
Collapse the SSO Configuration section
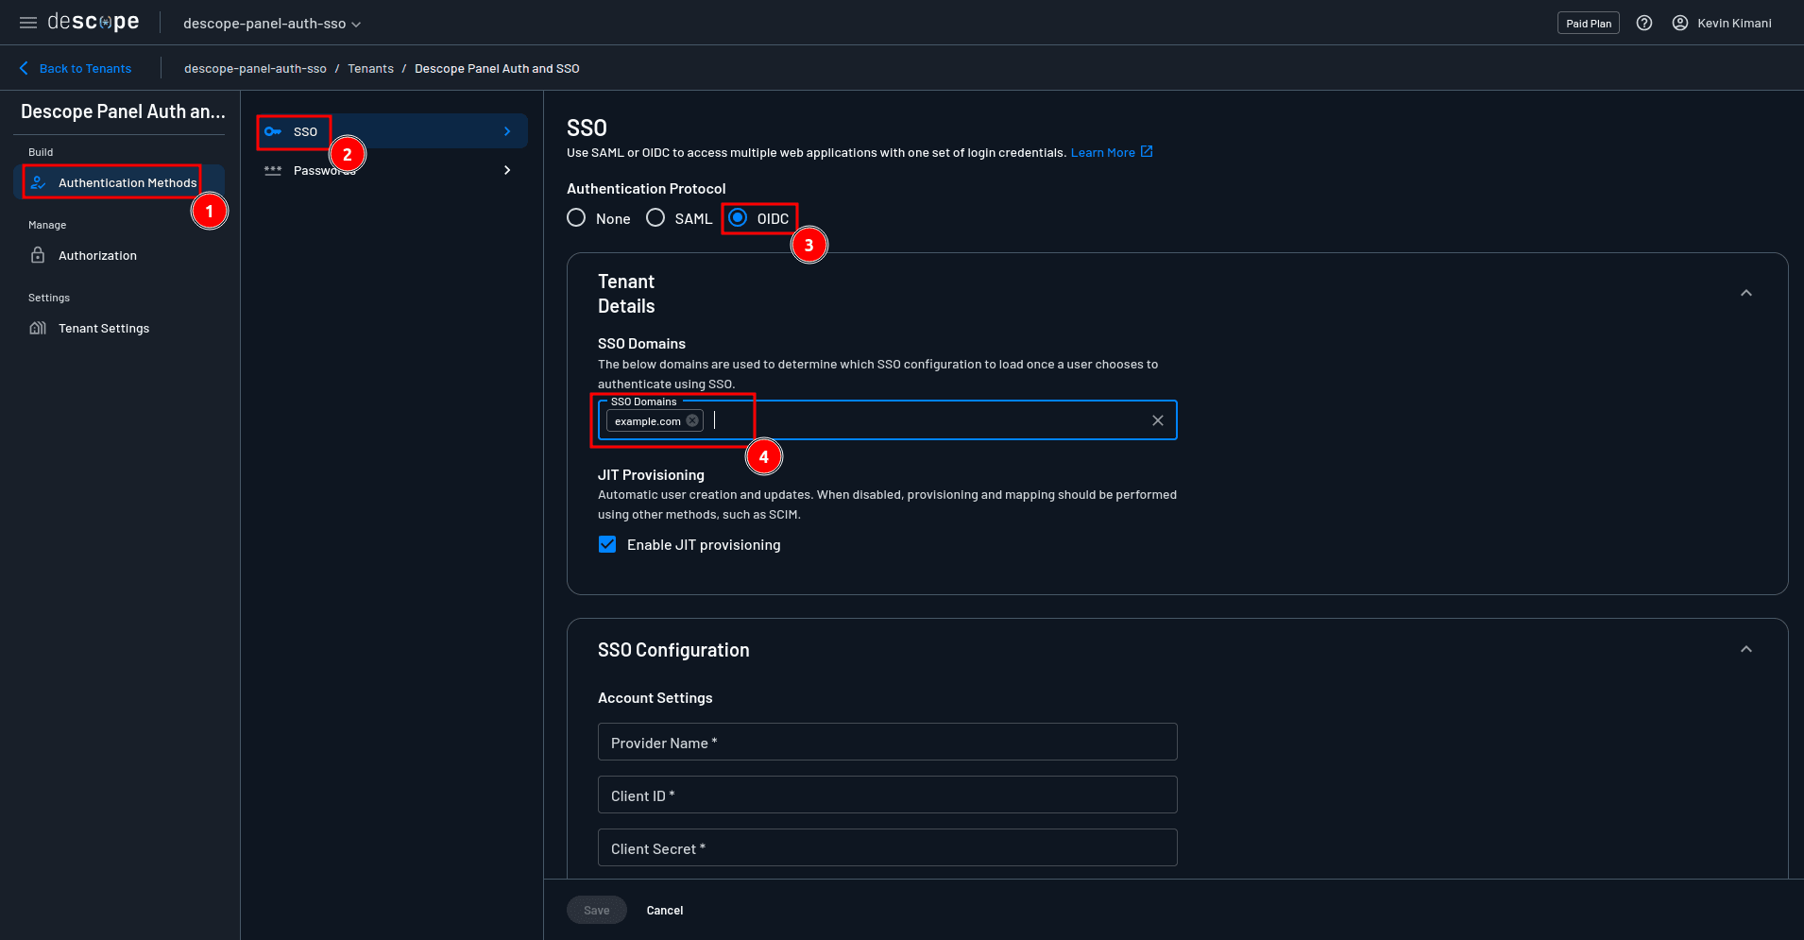[x=1744, y=649]
